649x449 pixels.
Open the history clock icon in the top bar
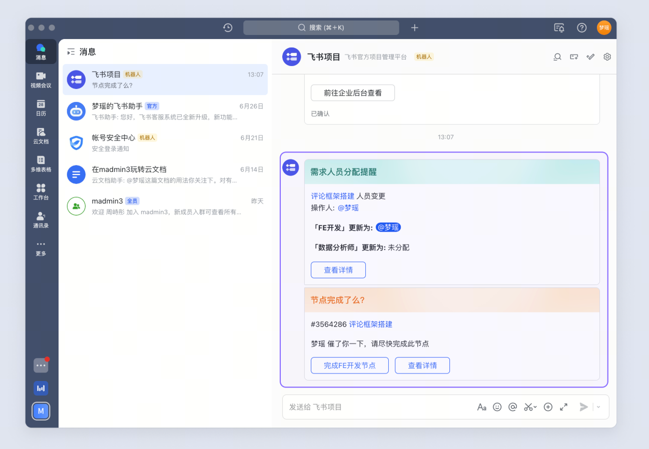point(228,27)
